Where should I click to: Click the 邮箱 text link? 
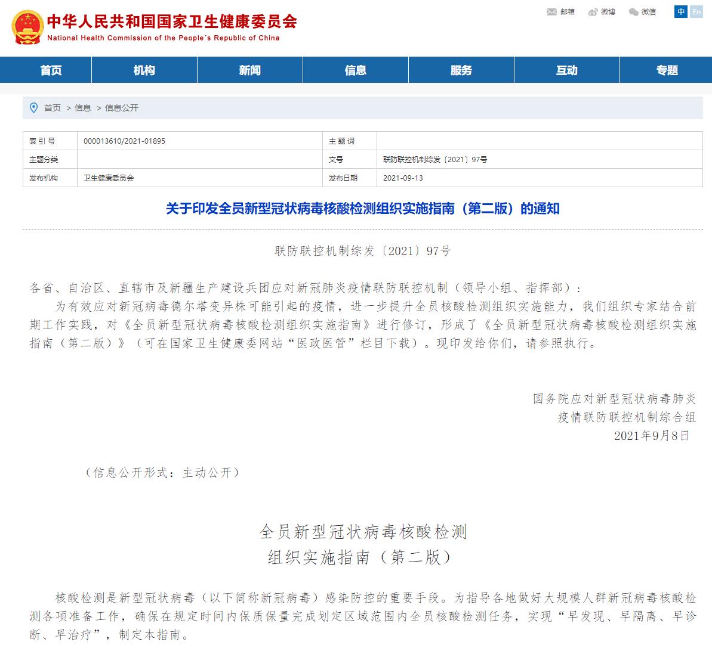[x=568, y=12]
